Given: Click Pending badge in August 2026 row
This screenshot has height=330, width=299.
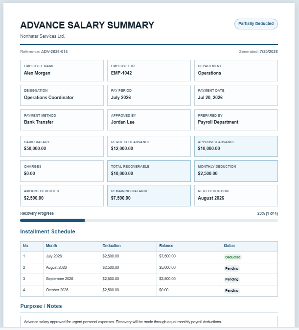Looking at the screenshot, I should tap(232, 269).
